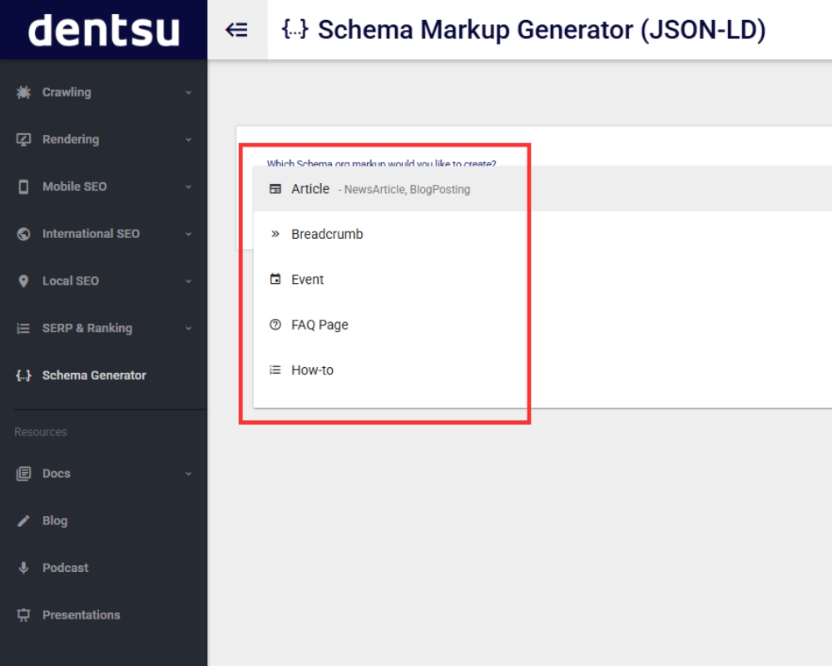Expand the International SEO chevron

(188, 234)
